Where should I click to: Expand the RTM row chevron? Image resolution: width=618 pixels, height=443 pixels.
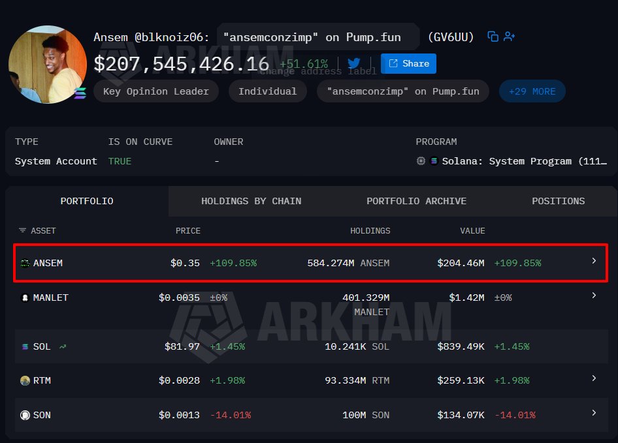pyautogui.click(x=594, y=378)
